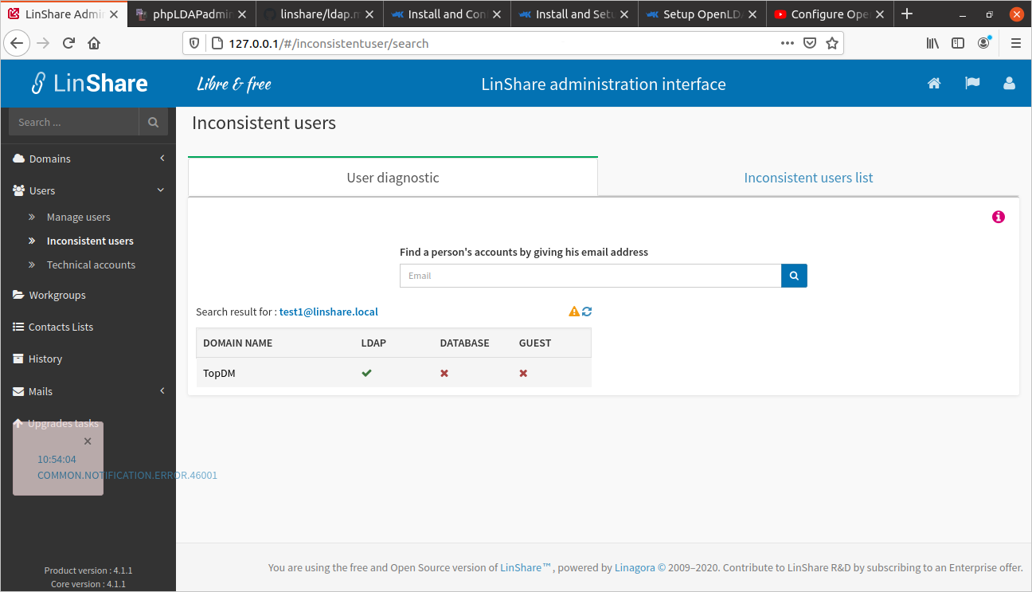Select the phpLDAPadmin browser tab
The image size is (1032, 592).
191,14
